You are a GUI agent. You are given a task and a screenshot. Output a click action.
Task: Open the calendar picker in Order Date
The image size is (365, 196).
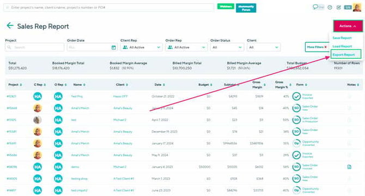[114, 47]
